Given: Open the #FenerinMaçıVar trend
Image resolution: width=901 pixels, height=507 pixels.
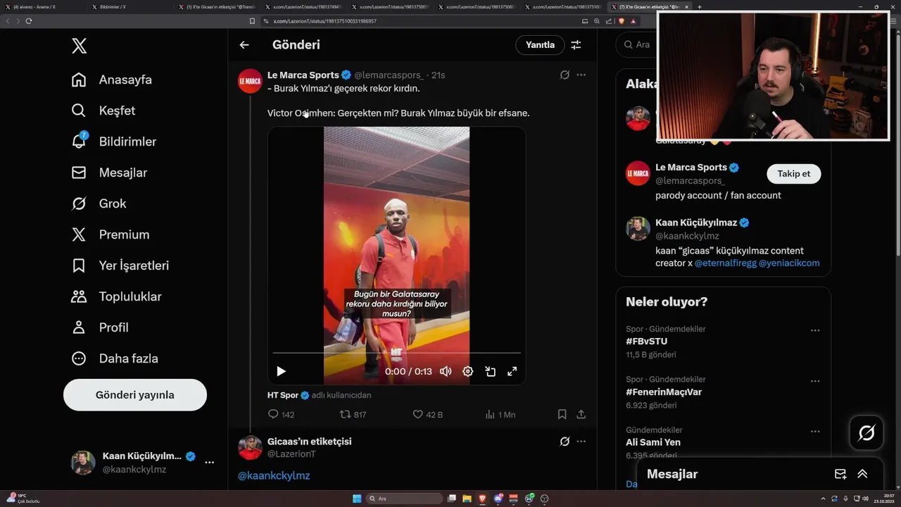Looking at the screenshot, I should tap(664, 392).
